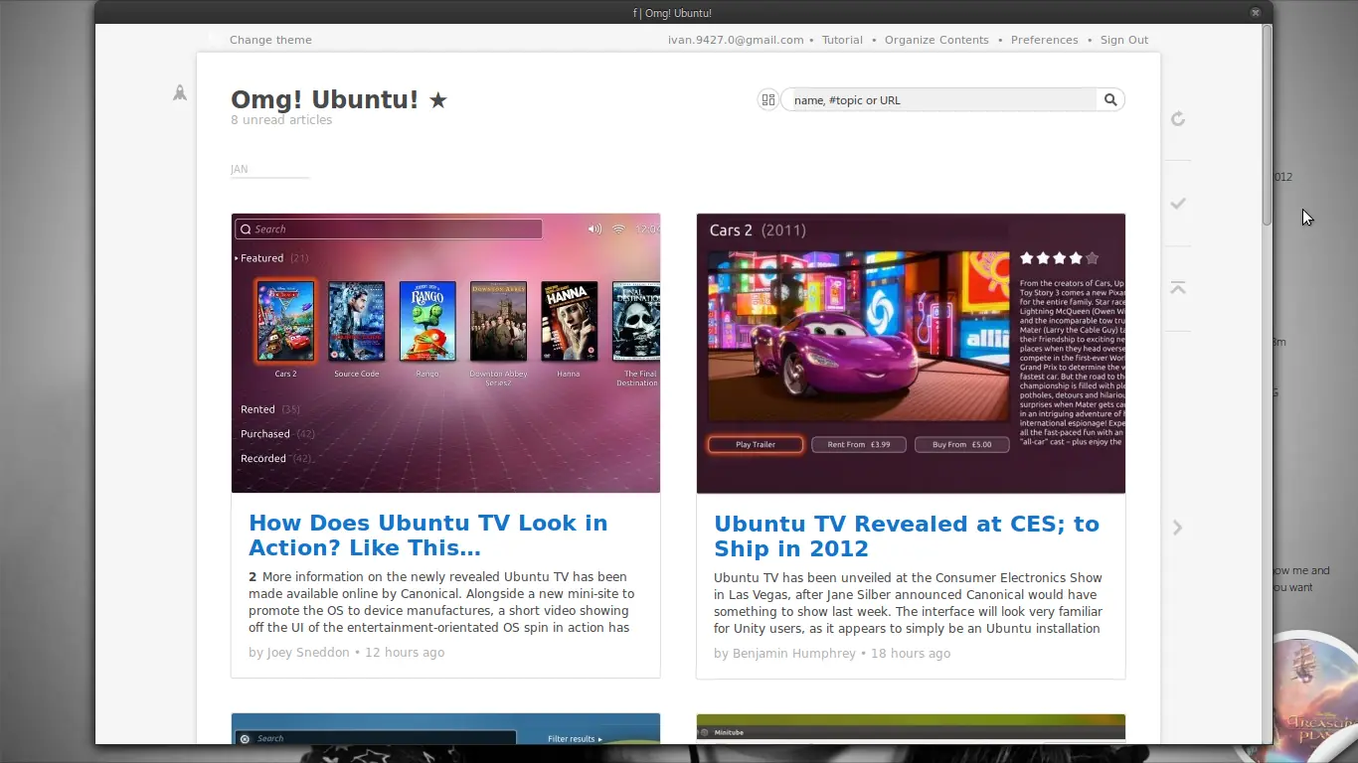Image resolution: width=1358 pixels, height=763 pixels.
Task: Click the magnifier search icon
Action: pos(1110,99)
